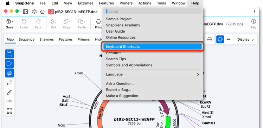
Task: Select linear map view toggle
Action: coord(229,40)
